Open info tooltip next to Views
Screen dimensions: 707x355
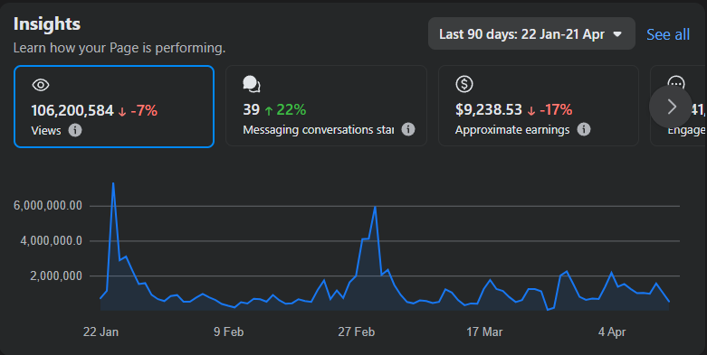coord(75,130)
